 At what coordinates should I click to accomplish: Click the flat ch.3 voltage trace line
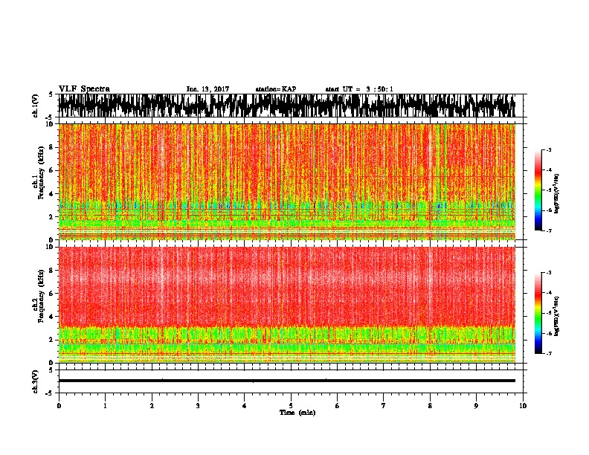point(286,381)
